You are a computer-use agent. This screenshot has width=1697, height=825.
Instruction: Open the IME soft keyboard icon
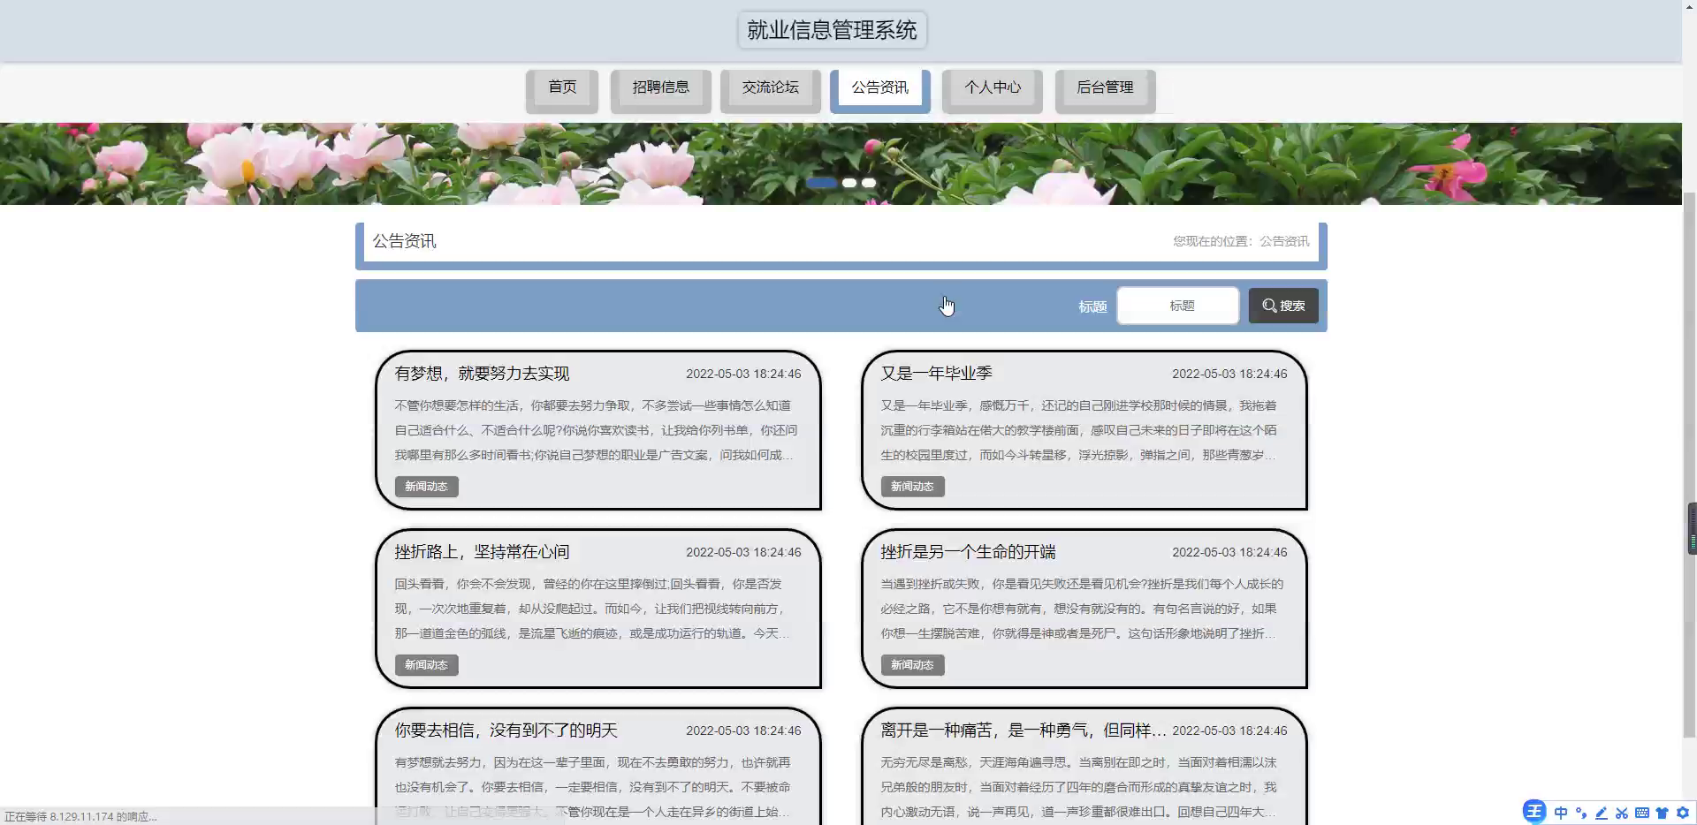click(1642, 813)
